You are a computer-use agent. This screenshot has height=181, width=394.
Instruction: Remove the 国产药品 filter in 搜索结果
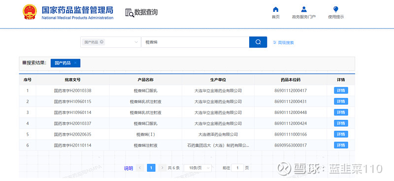[75, 63]
